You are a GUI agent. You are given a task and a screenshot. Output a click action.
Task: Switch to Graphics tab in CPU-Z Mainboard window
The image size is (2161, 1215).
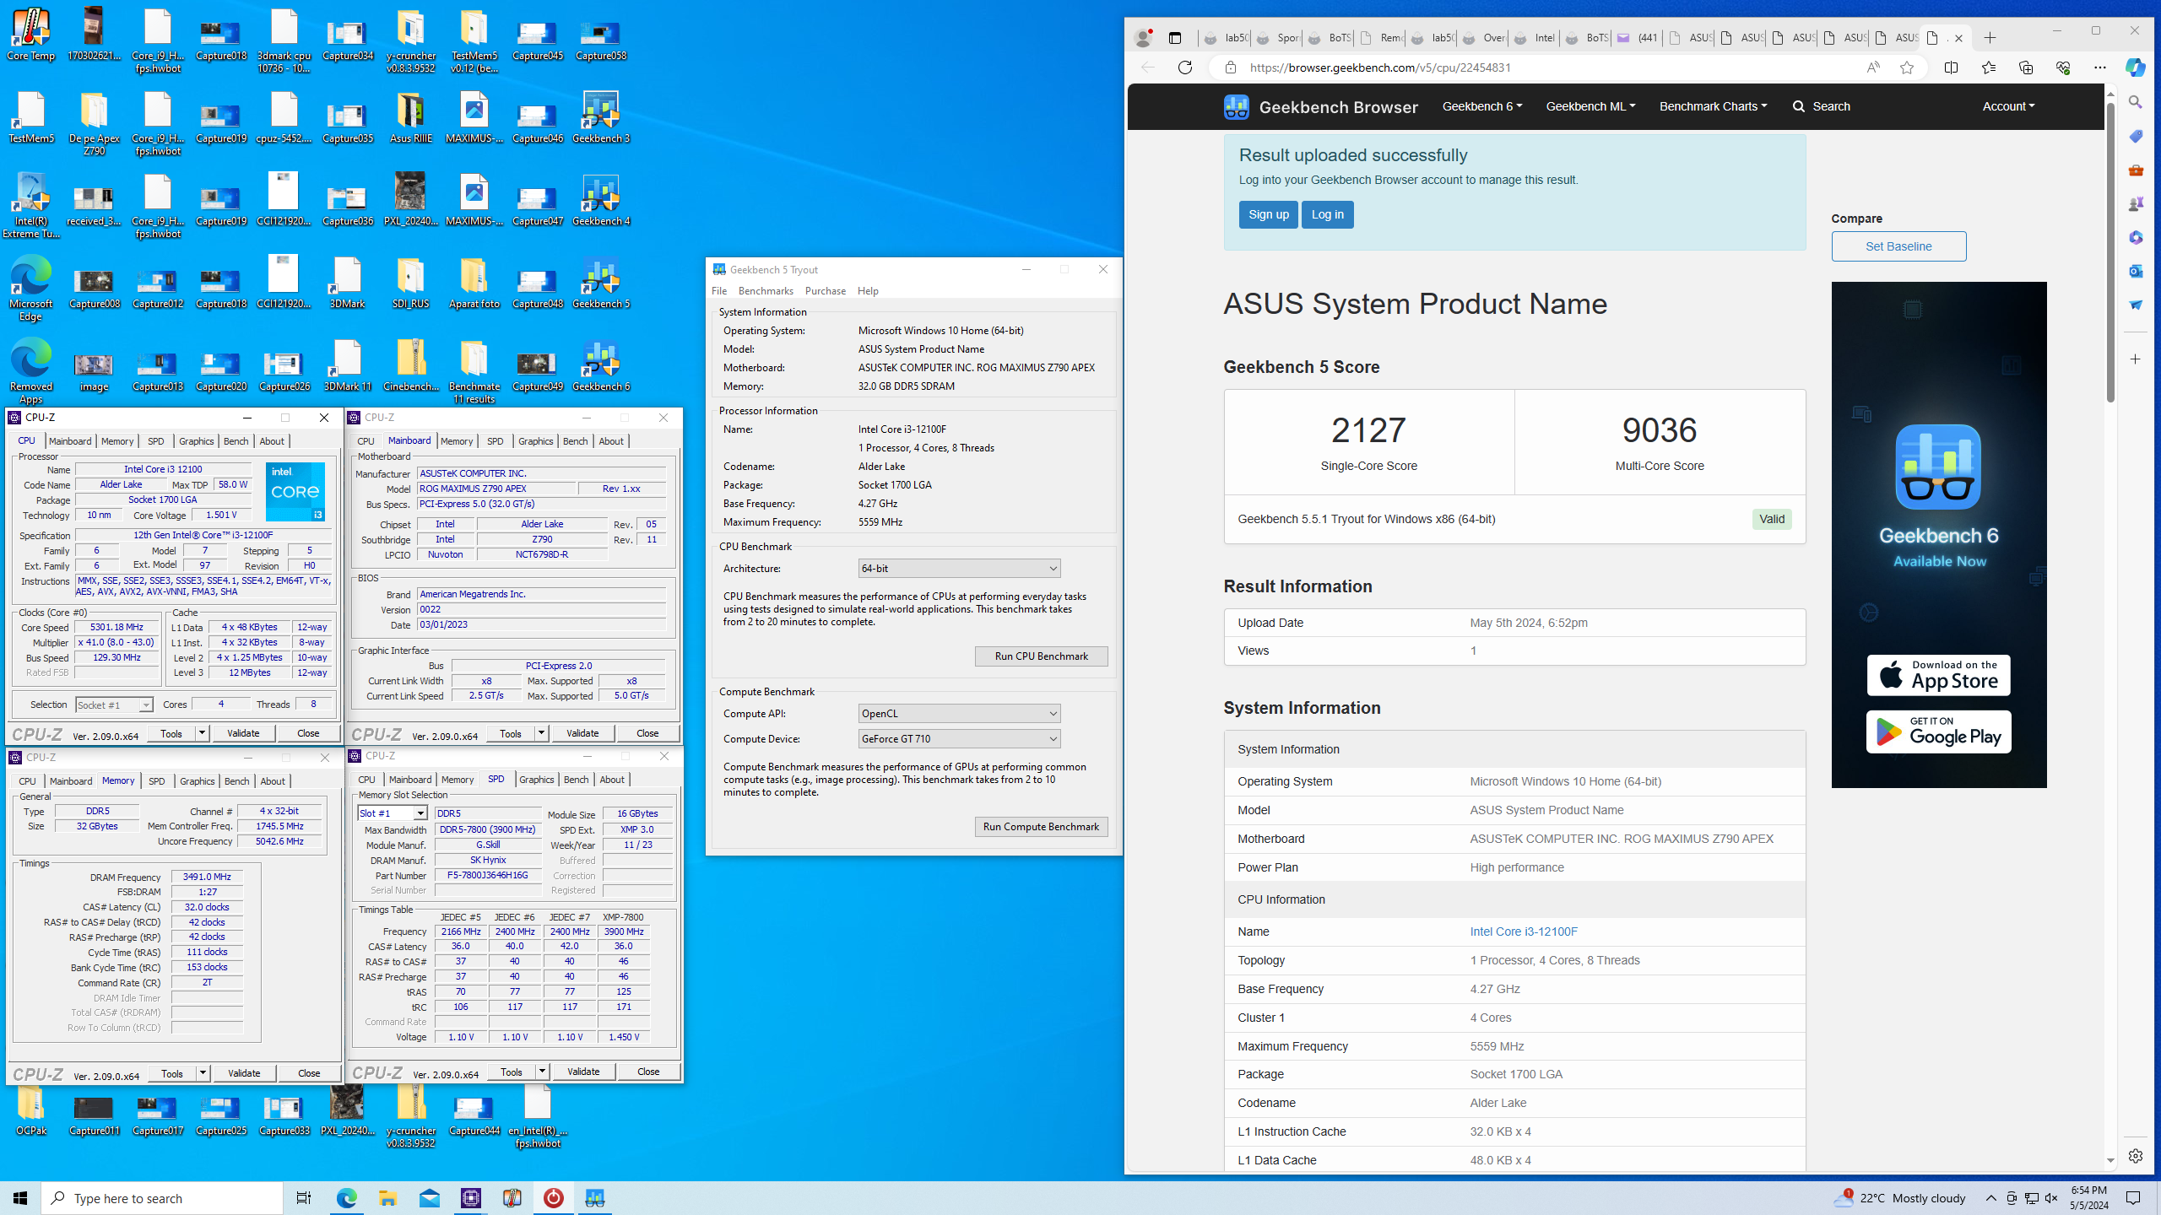point(536,441)
